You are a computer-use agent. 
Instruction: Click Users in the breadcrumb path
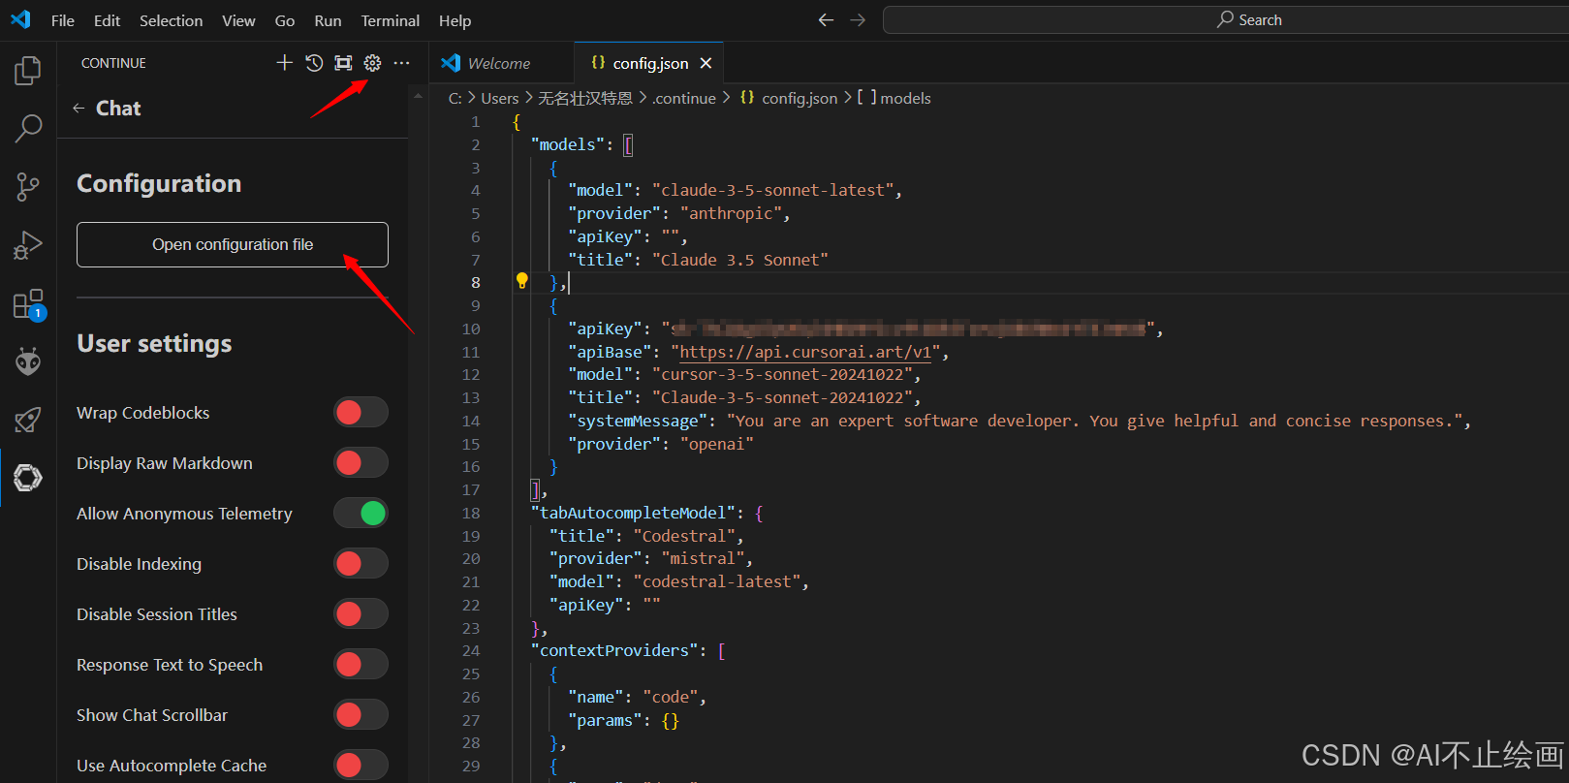click(500, 98)
